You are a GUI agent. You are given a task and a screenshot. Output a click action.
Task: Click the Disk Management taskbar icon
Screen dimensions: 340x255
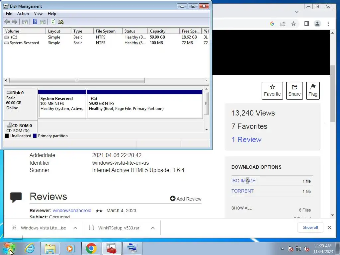[x=132, y=248]
